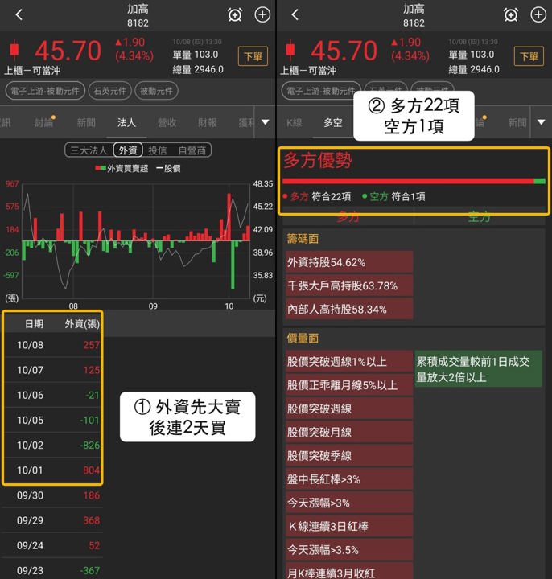This screenshot has width=552, height=579.
Task: Tap 盤中長紅棒>3% item
Action: [x=348, y=479]
